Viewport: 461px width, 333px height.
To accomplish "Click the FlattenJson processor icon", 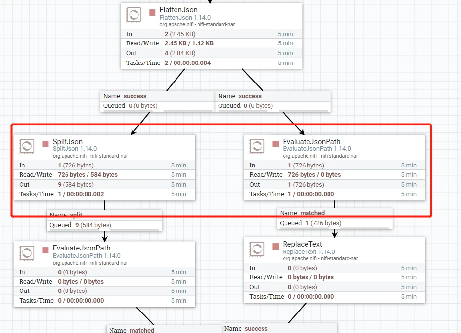I will pos(133,15).
